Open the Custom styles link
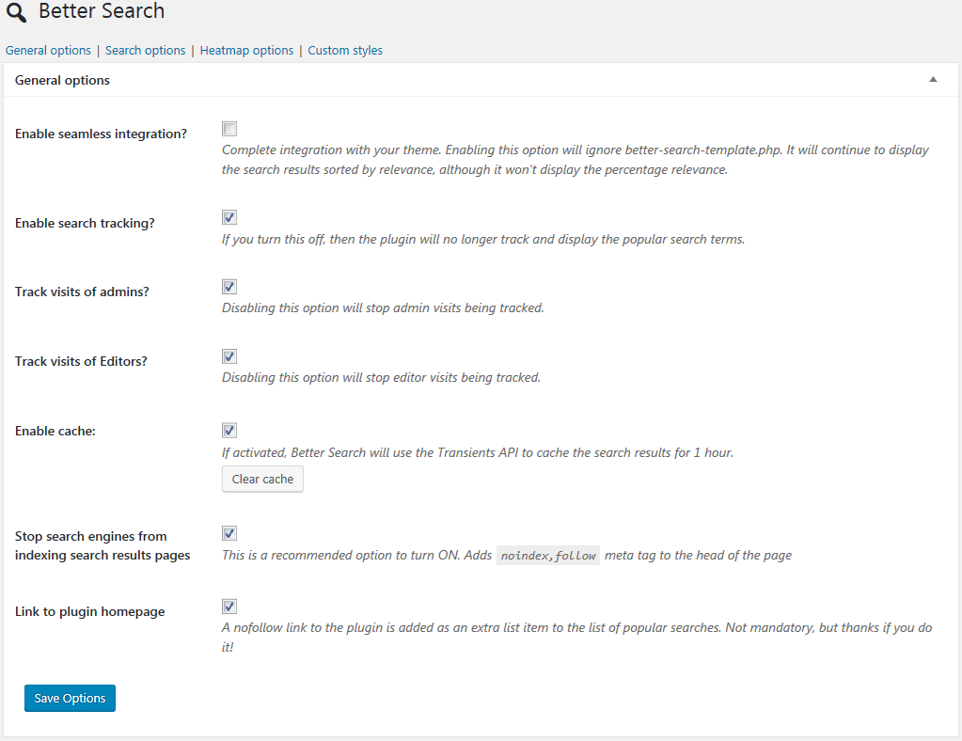This screenshot has height=741, width=962. [345, 51]
